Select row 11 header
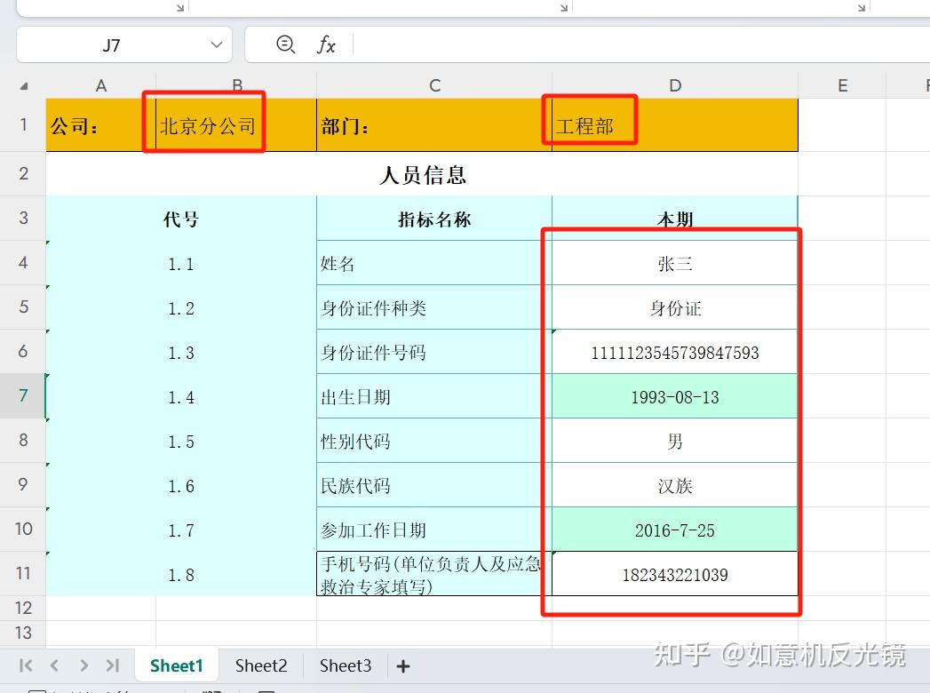 23,573
